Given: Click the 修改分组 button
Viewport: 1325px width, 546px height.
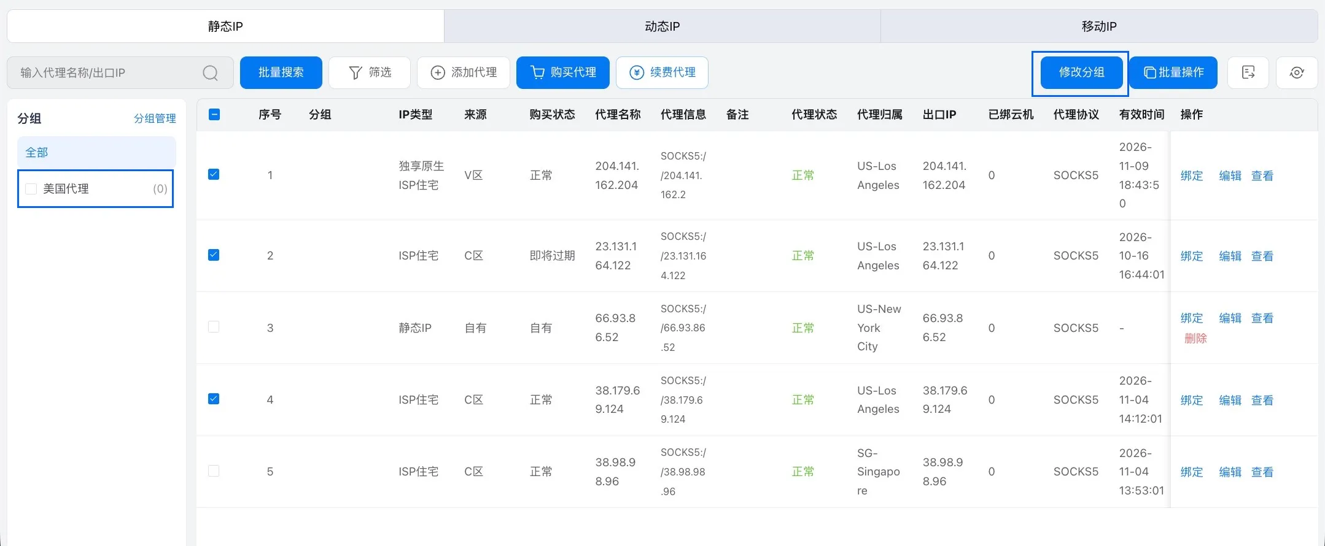Looking at the screenshot, I should [x=1081, y=72].
